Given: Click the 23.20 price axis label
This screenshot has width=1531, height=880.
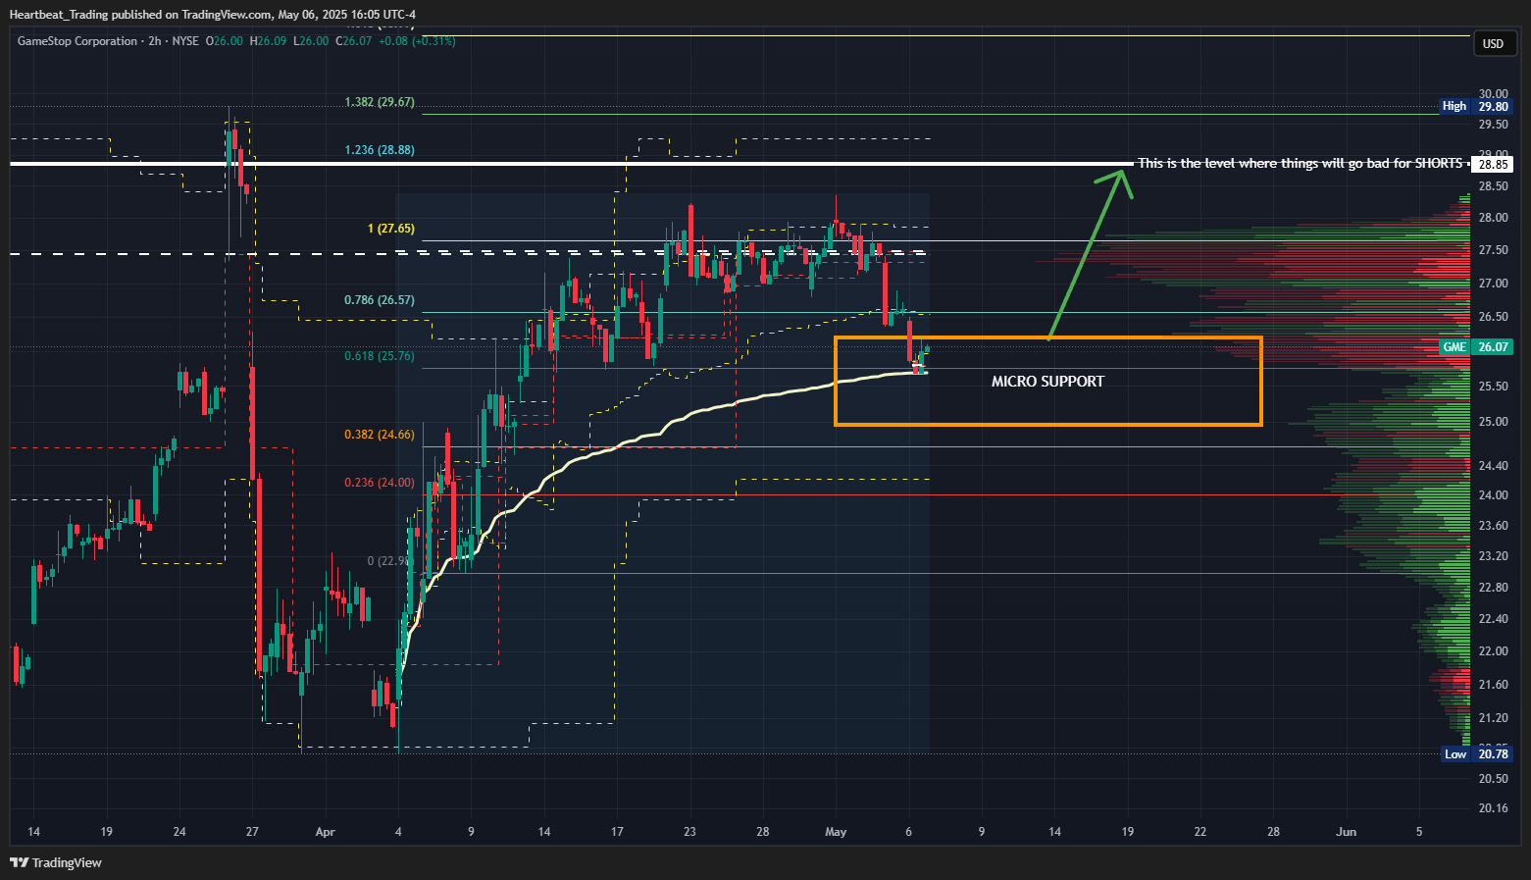Looking at the screenshot, I should point(1493,556).
